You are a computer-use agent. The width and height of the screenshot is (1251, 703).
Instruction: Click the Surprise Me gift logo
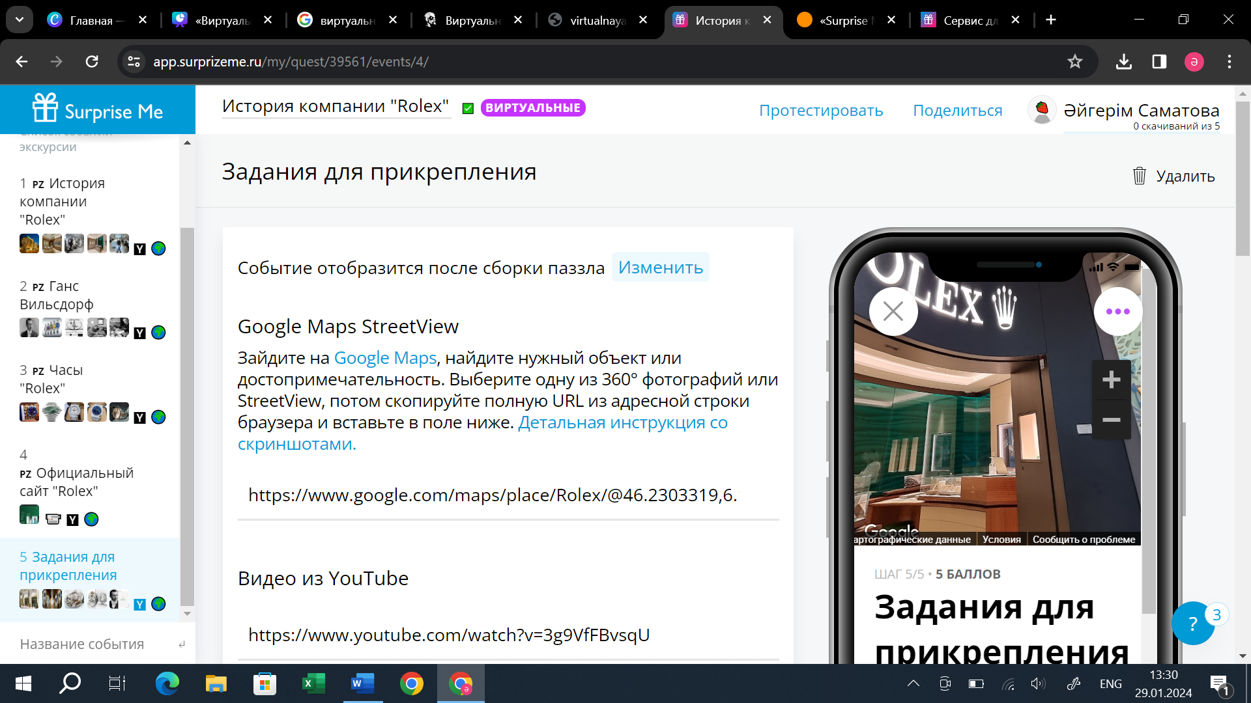tap(46, 109)
